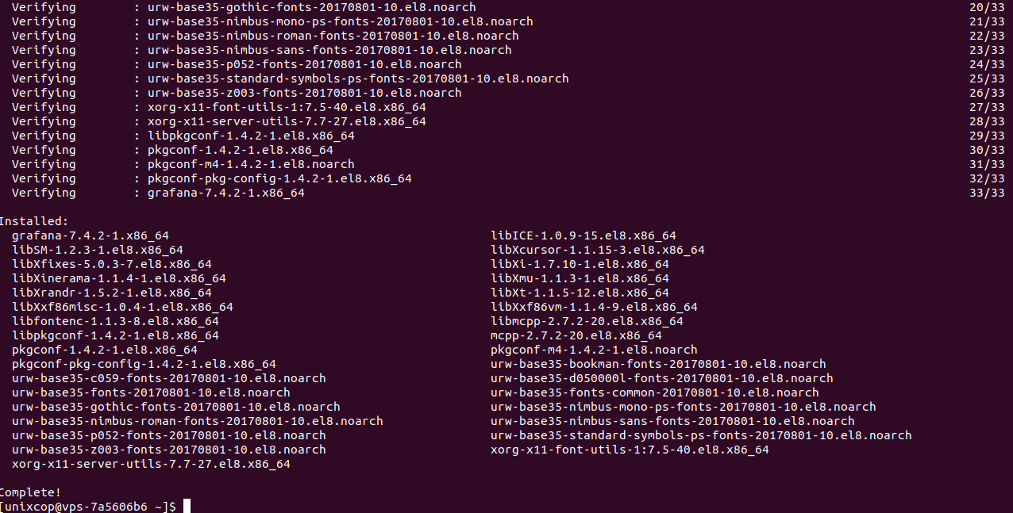Click the 33/33 progress counter
This screenshot has height=513, width=1013.
tap(987, 193)
